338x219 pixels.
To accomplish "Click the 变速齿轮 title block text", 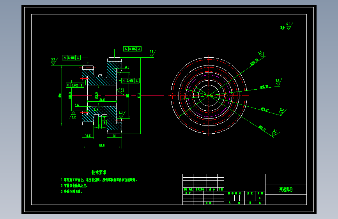I will pyautogui.click(x=286, y=189).
